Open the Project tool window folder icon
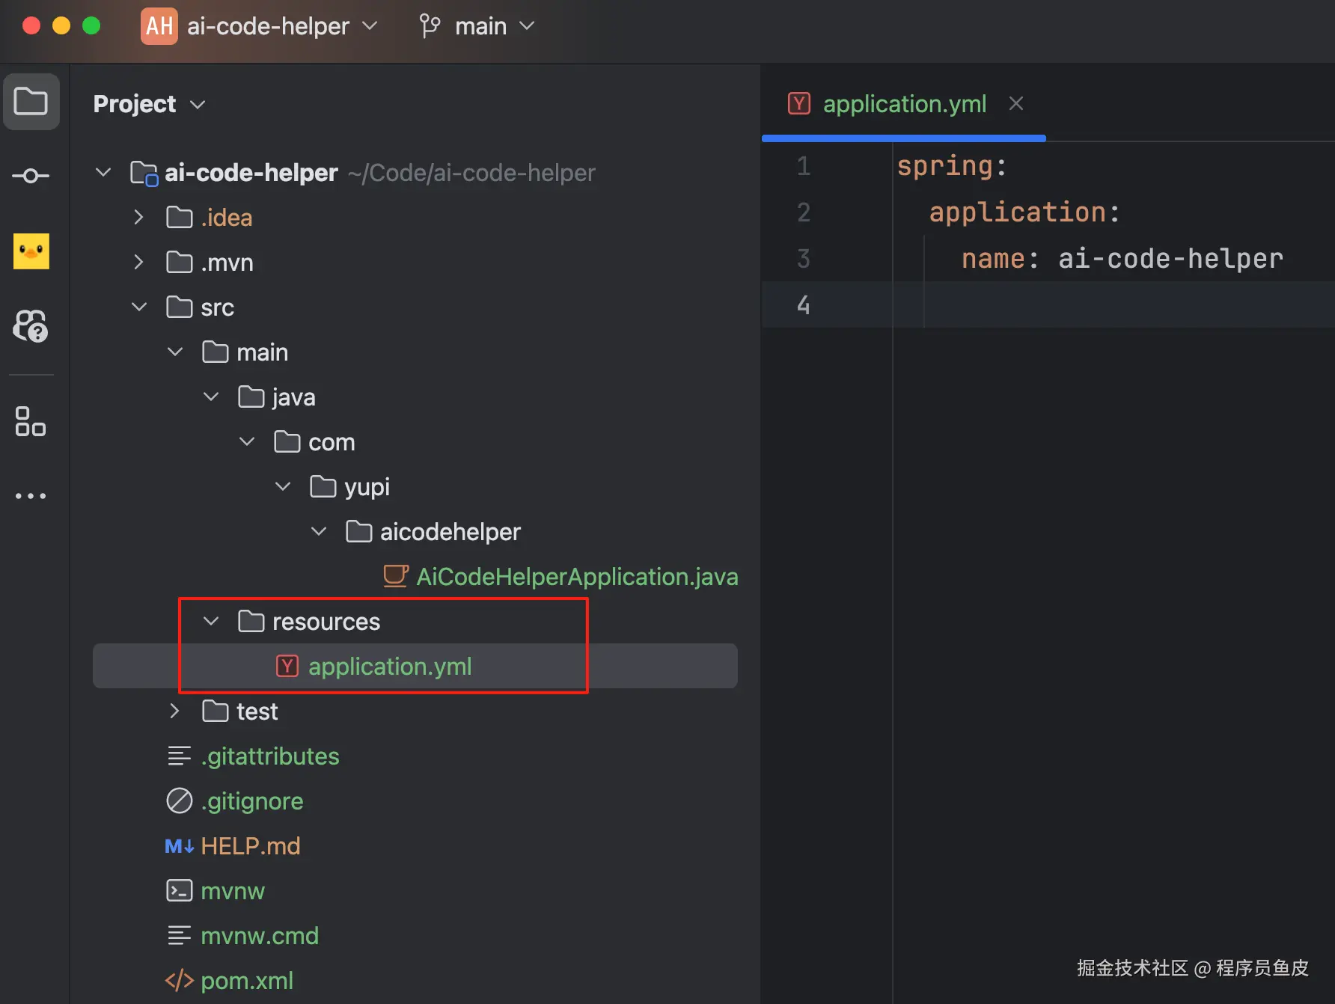This screenshot has height=1004, width=1335. click(x=31, y=101)
